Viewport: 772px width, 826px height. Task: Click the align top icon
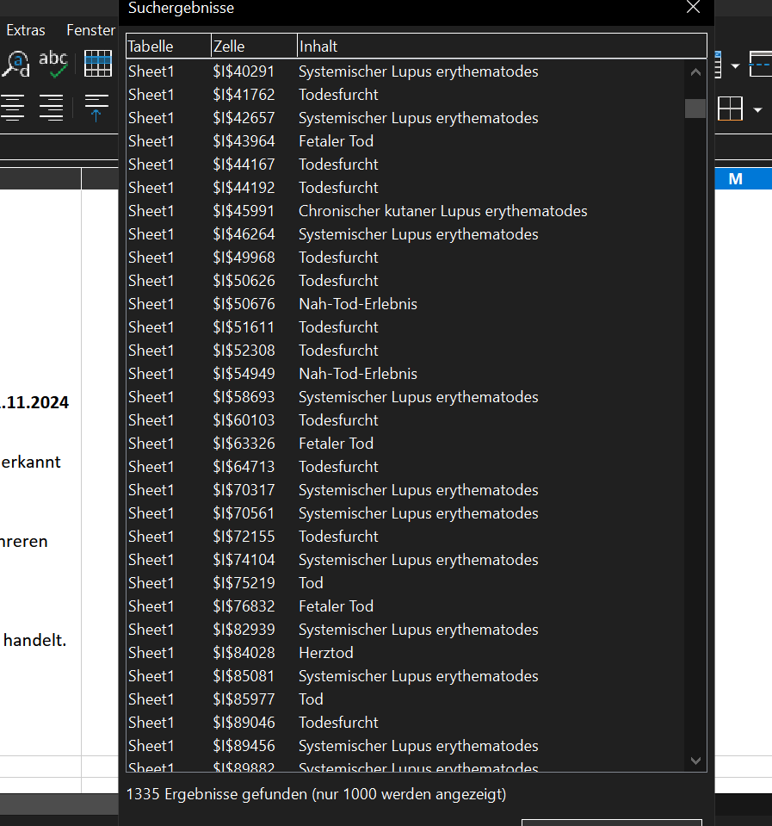(x=96, y=109)
